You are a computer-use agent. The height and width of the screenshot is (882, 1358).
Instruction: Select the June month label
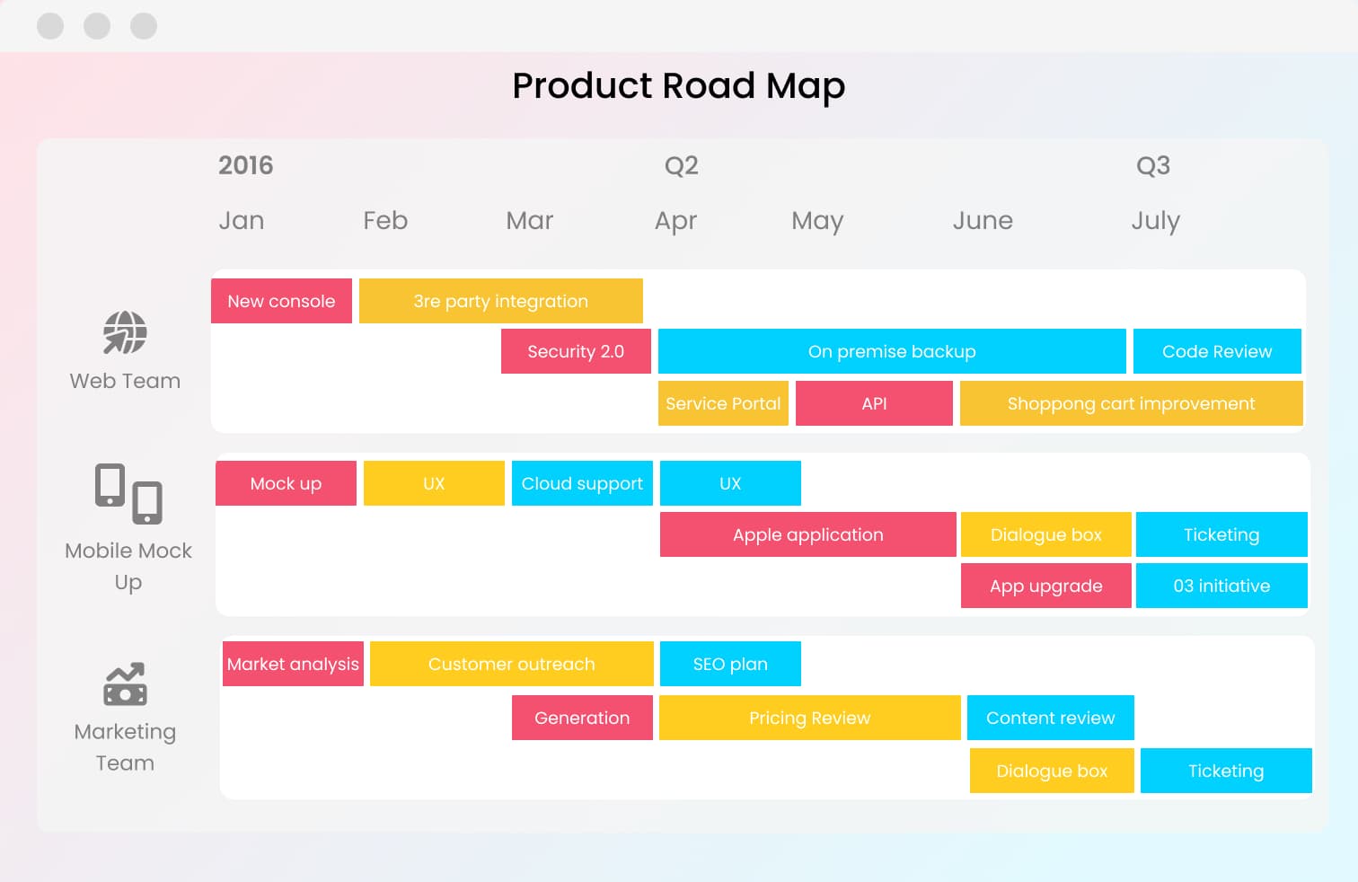983,220
